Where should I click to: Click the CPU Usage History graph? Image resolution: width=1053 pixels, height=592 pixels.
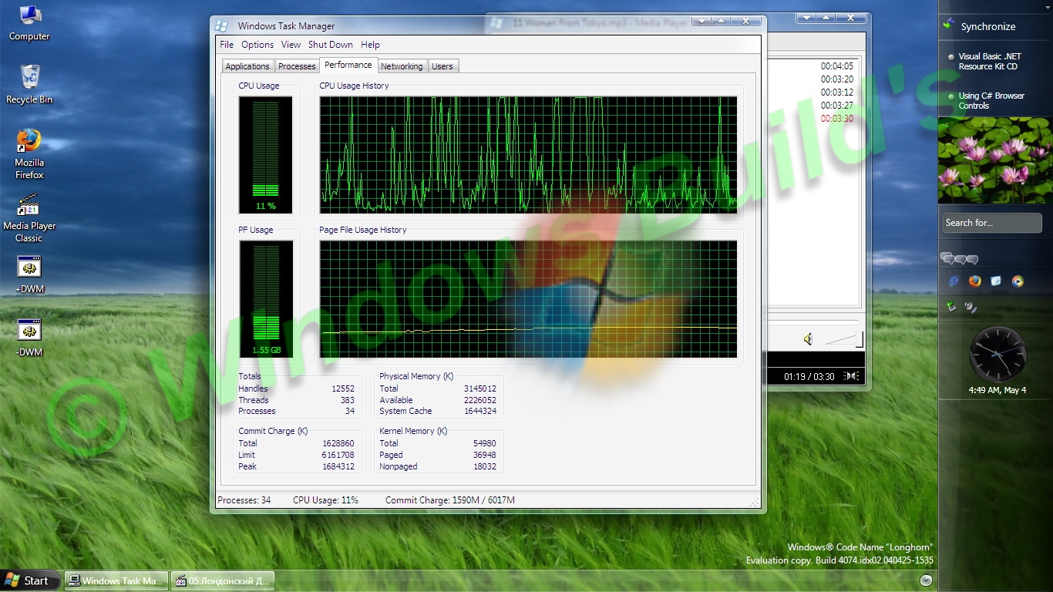click(529, 154)
